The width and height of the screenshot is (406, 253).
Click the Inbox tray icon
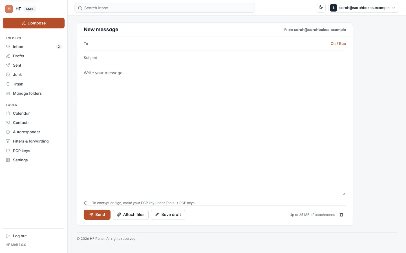click(x=8, y=47)
